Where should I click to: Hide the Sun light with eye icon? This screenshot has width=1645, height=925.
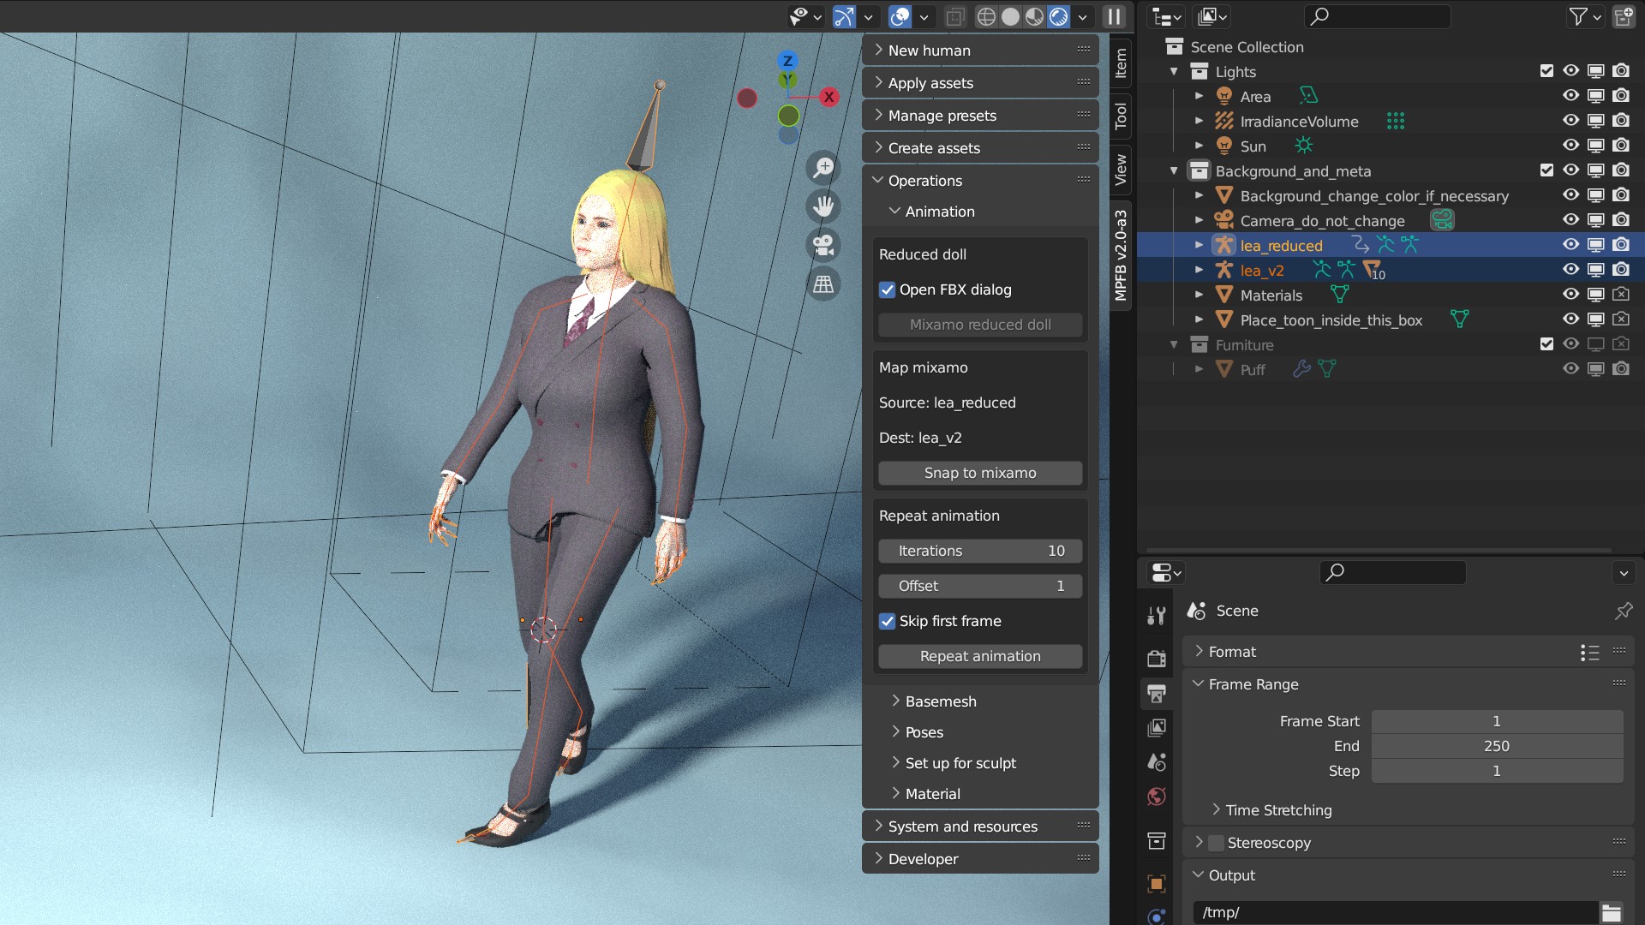[1570, 146]
